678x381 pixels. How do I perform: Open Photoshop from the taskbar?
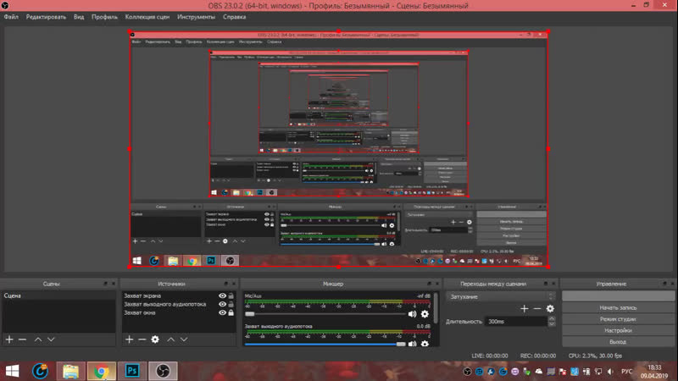pyautogui.click(x=132, y=371)
